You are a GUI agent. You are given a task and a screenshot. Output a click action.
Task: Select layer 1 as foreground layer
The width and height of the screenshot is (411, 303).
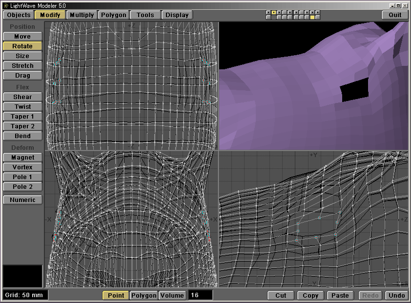(268, 12)
